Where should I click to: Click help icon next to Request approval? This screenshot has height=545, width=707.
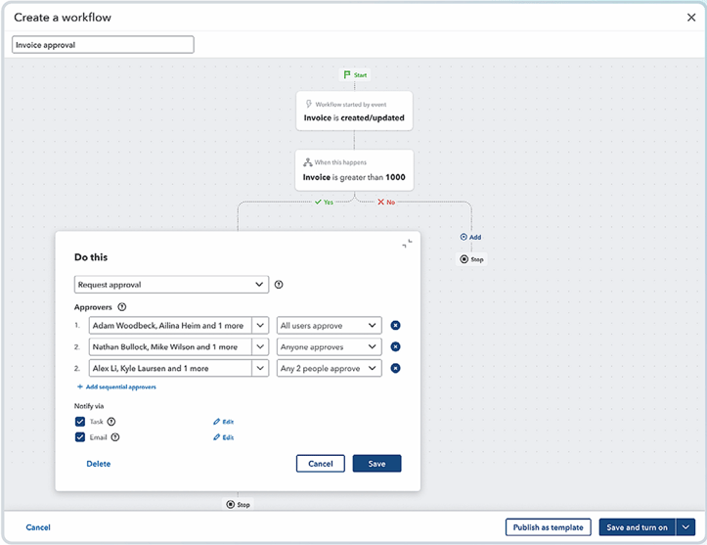[x=279, y=285]
